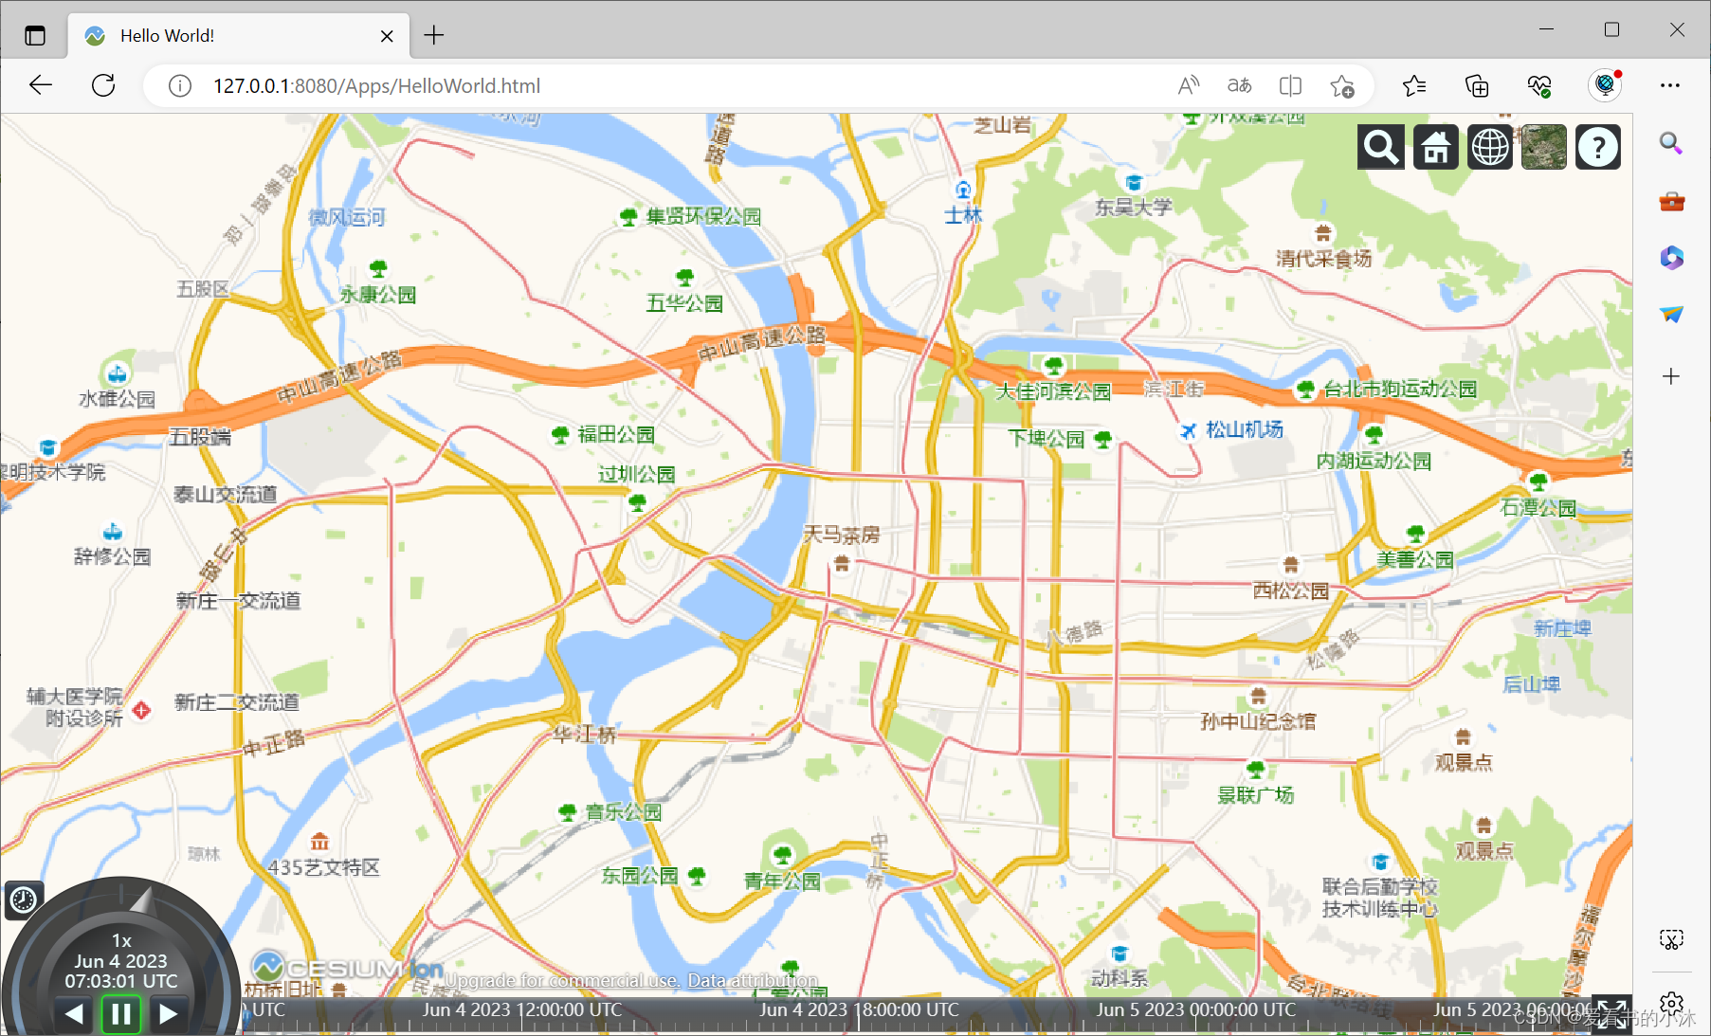Open Browser essentials heart icon
This screenshot has width=1711, height=1036.
tap(1539, 86)
